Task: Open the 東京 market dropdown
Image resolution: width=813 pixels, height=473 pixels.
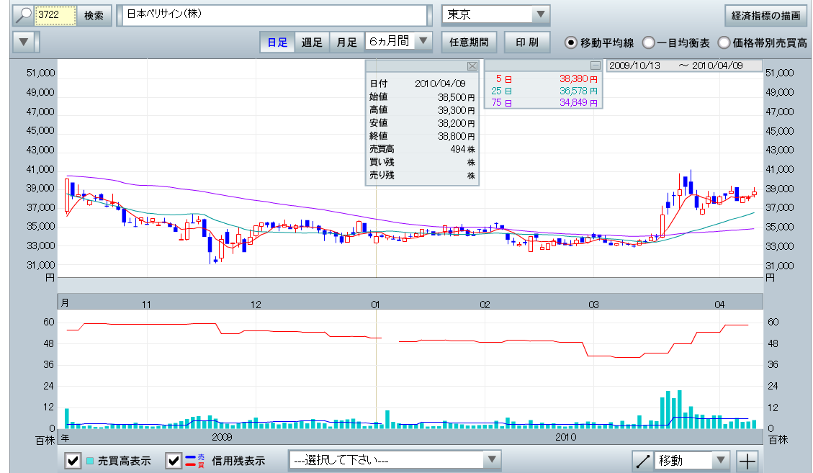Action: pyautogui.click(x=540, y=15)
